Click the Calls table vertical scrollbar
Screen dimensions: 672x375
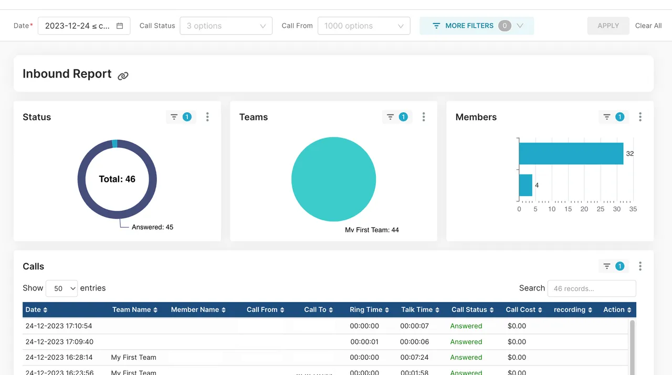click(632, 346)
